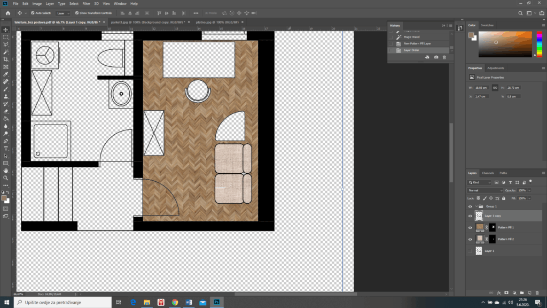Screen dimensions: 547x308
Task: Switch to the Channels tab
Action: [488, 173]
